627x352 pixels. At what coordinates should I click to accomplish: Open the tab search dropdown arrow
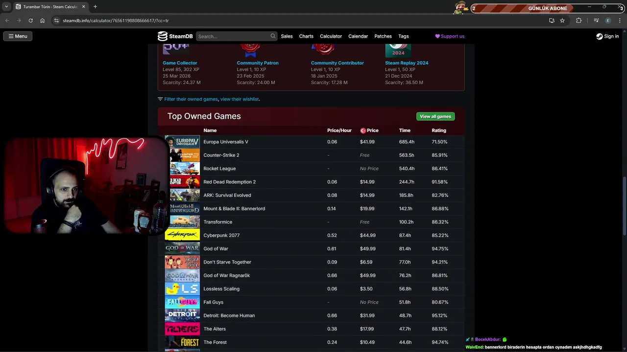6,7
